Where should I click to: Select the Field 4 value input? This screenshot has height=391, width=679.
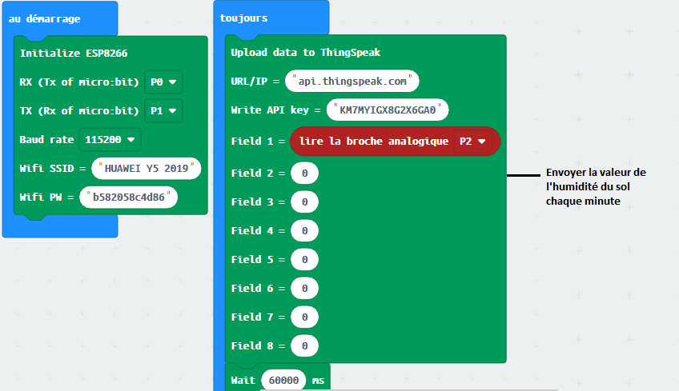tap(305, 230)
